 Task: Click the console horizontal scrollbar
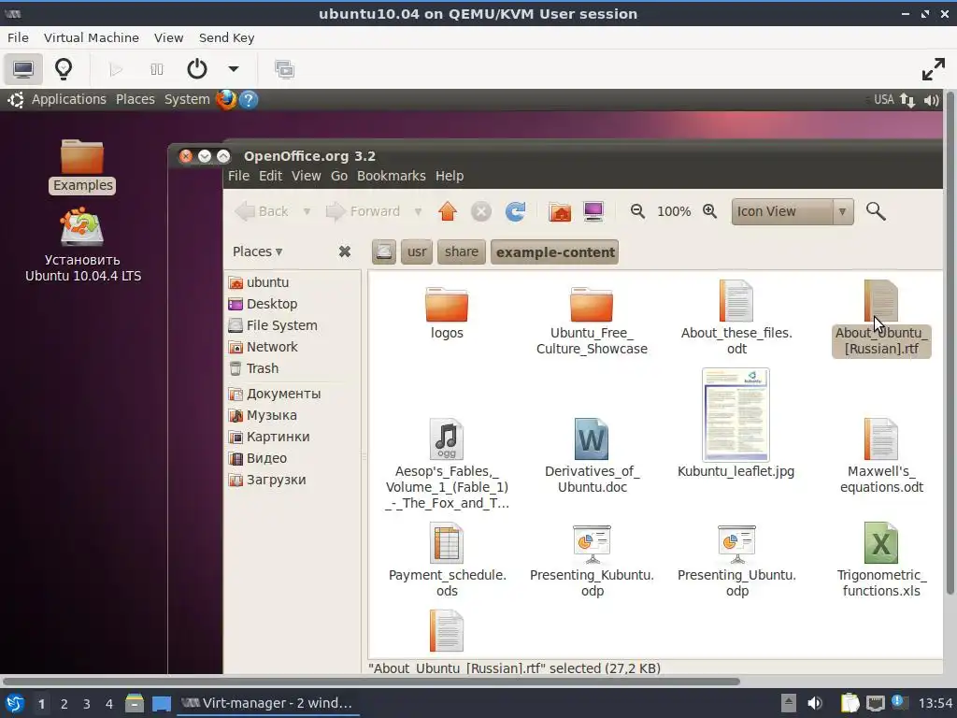pos(371,681)
